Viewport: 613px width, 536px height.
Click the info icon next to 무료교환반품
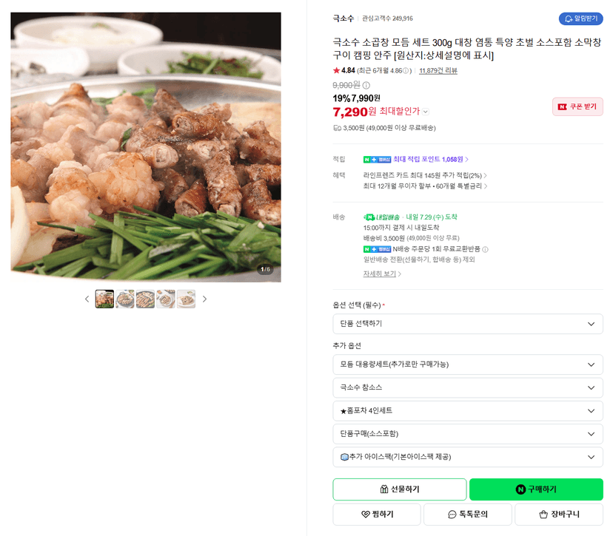(485, 249)
